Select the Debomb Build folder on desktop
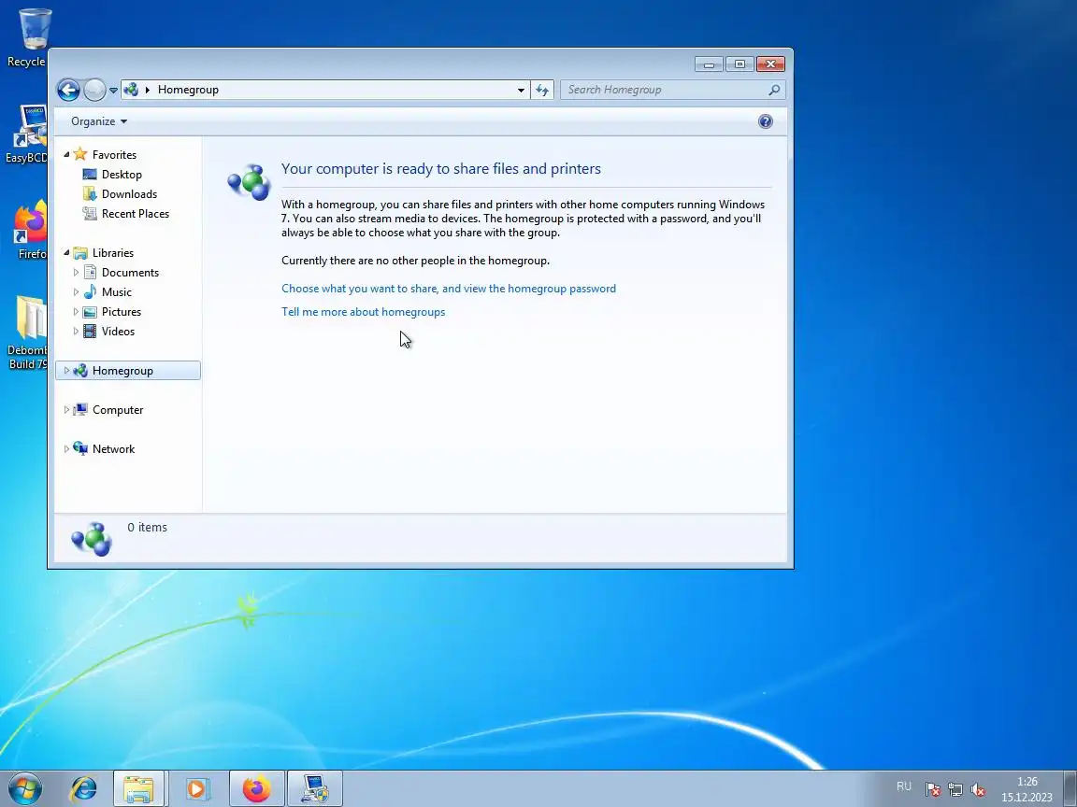The height and width of the screenshot is (807, 1077). click(x=27, y=333)
